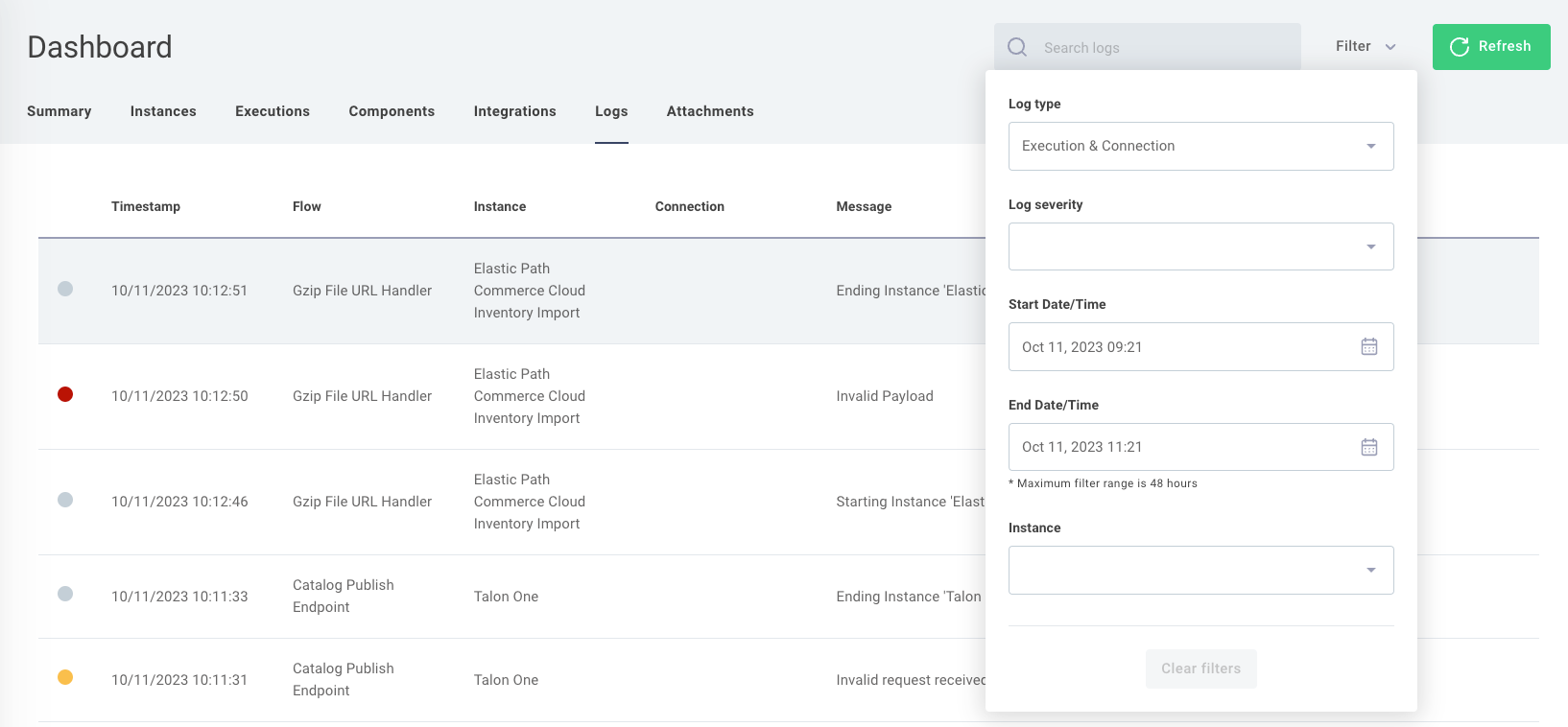1568x727 pixels.
Task: Go to the Integrations tab
Action: tap(514, 111)
